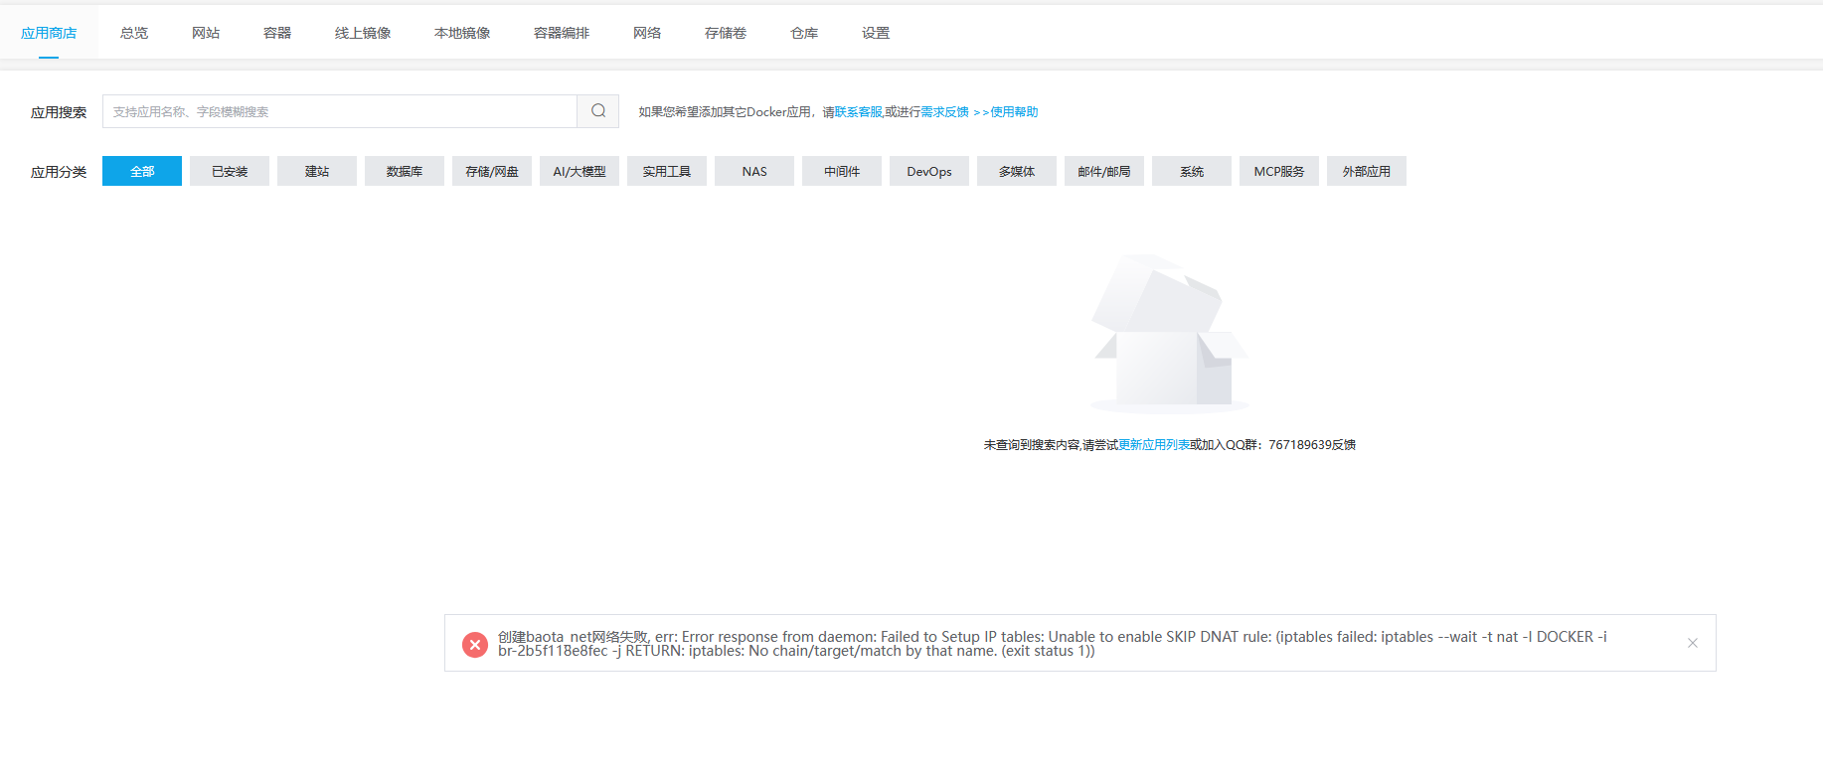The image size is (1823, 774).
Task: Filter by 实用工具 category
Action: [667, 171]
